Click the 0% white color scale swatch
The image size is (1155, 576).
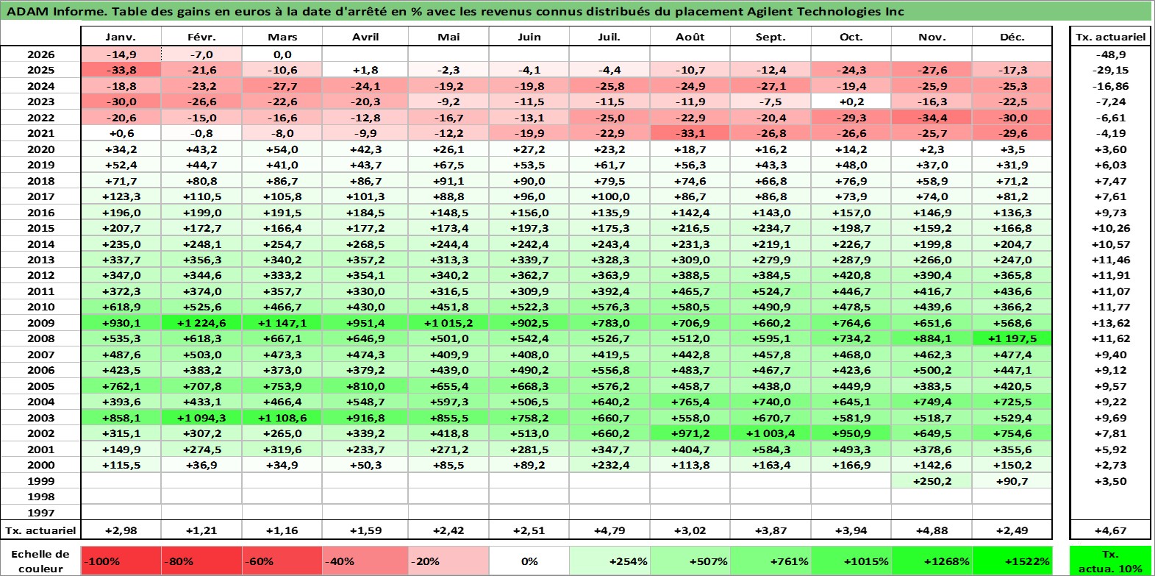[529, 561]
